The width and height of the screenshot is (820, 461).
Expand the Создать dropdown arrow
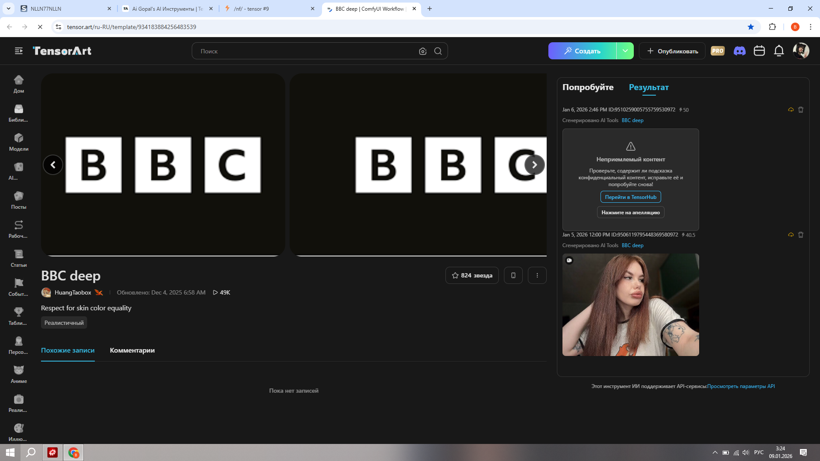[625, 51]
